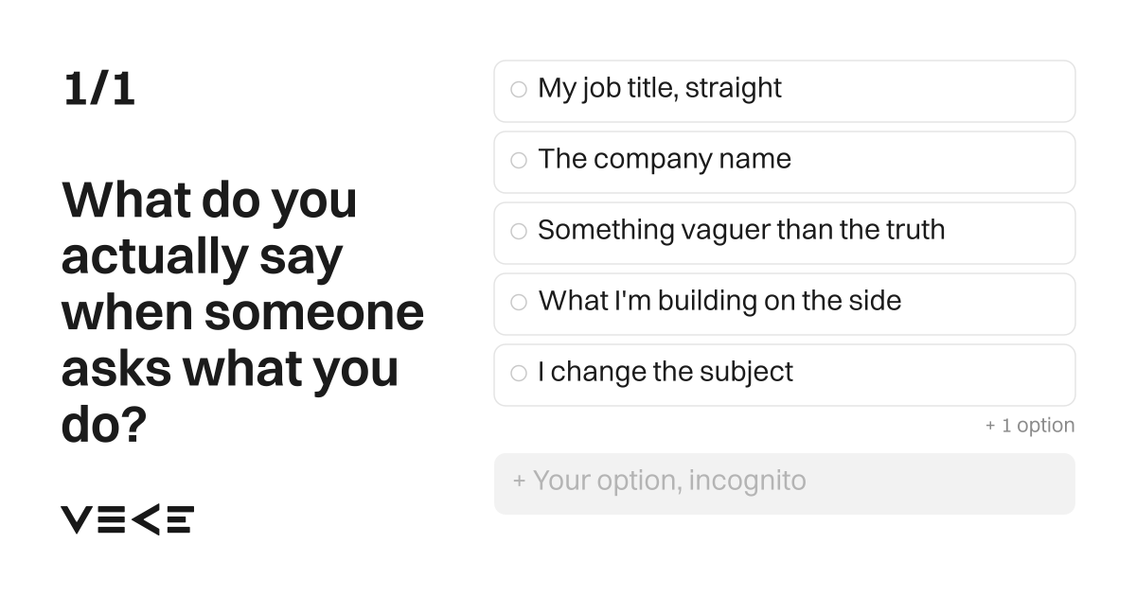
Task: Click empty area of 'I change the subject' box
Action: 934,375
